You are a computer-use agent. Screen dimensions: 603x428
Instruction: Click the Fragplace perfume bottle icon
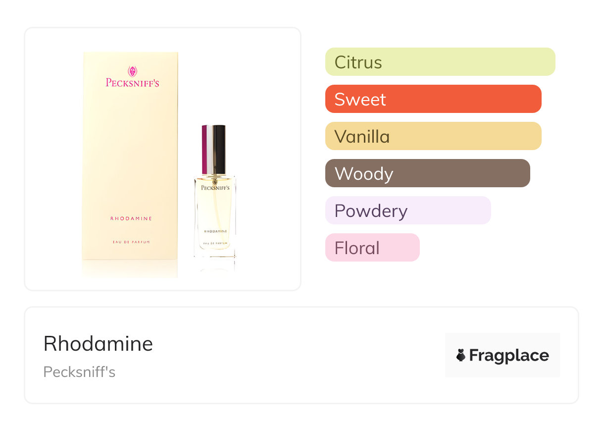[x=461, y=355]
